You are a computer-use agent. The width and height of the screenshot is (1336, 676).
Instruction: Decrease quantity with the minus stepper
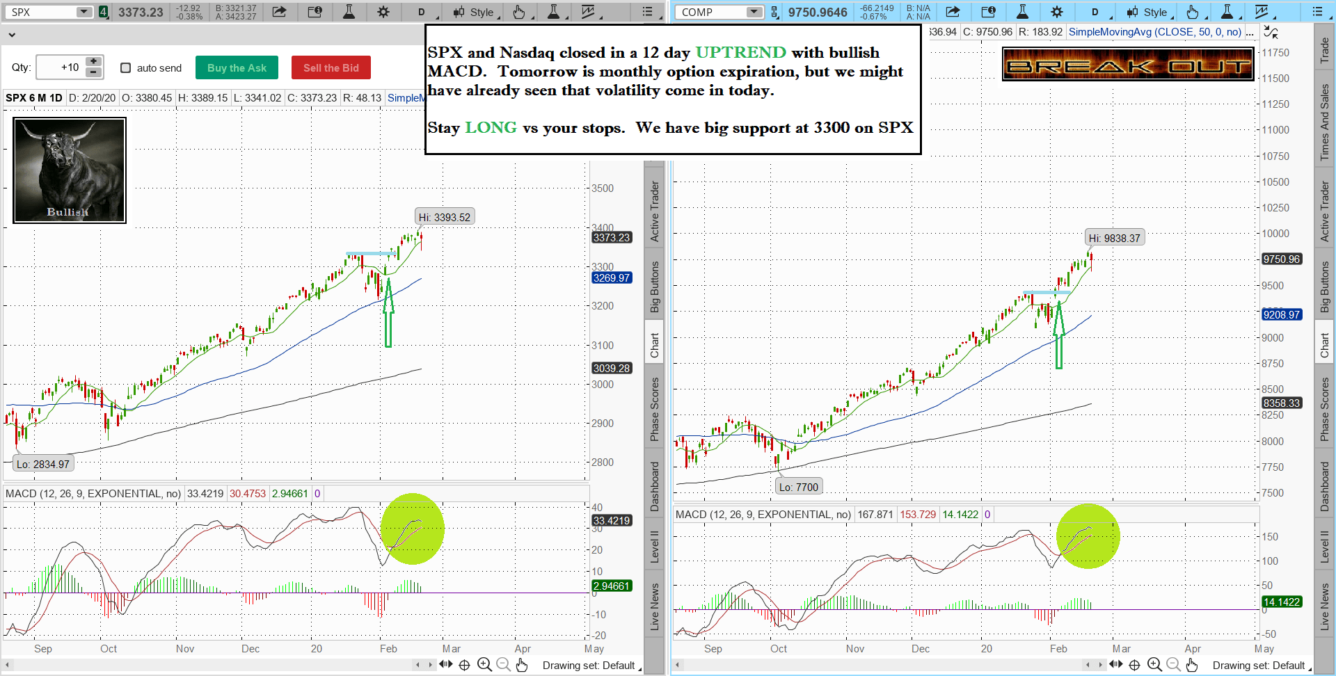click(93, 72)
